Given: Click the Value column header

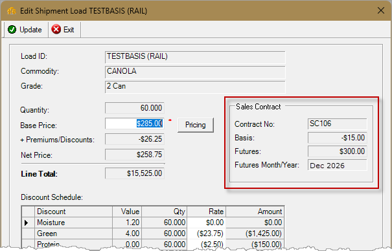Looking at the screenshot, I should click(x=127, y=212).
